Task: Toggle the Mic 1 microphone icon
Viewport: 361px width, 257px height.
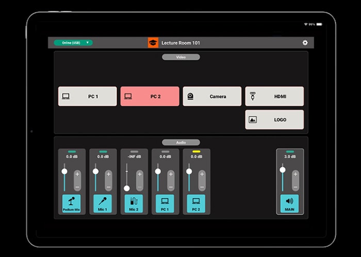Action: click(x=103, y=203)
